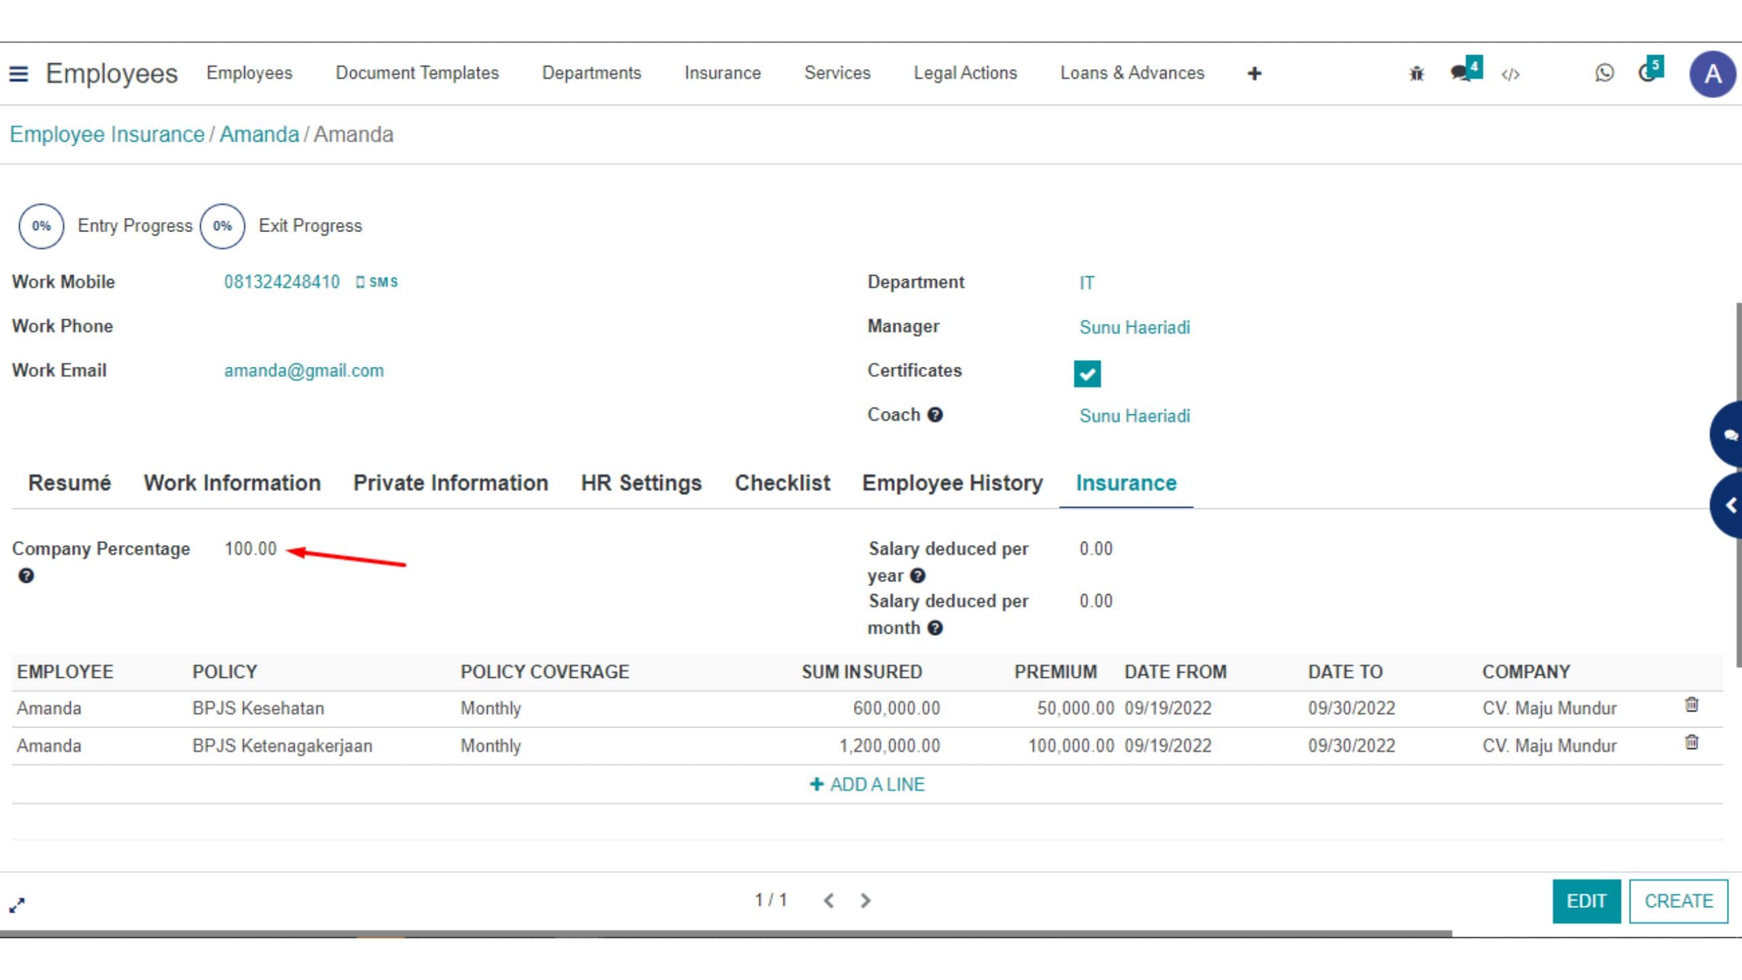Go to the first Amanda breadcrumb link
Image resolution: width=1742 pixels, height=980 pixels.
pyautogui.click(x=259, y=134)
